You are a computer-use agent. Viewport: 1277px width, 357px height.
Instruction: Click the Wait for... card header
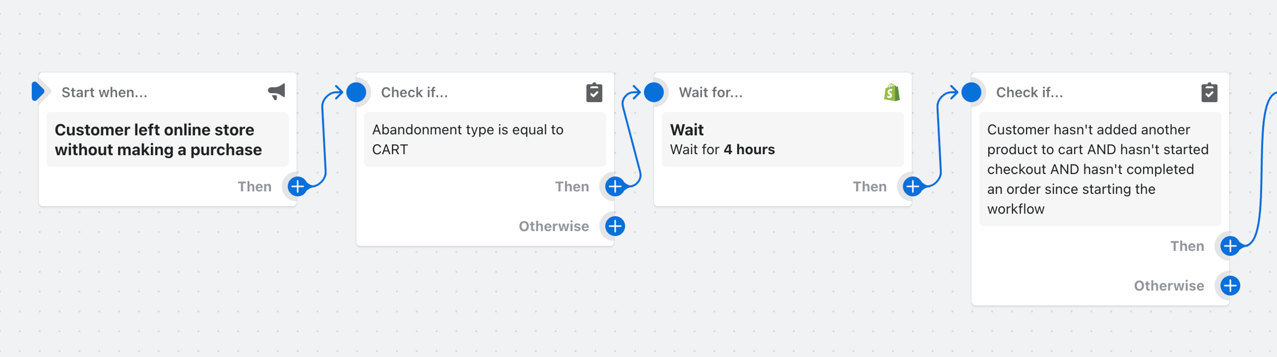711,92
